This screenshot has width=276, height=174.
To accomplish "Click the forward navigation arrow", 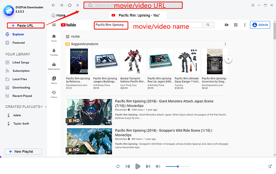I will point(62,5).
